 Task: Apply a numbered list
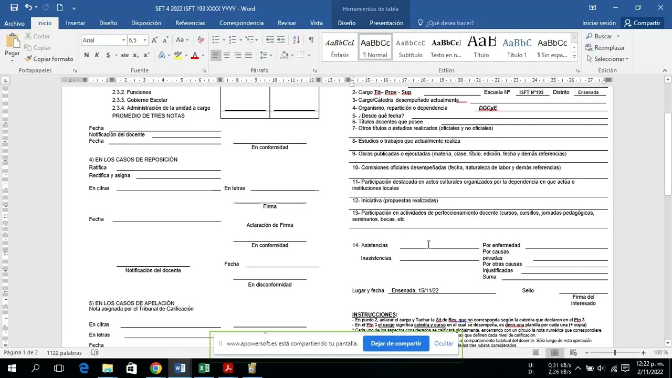(233, 40)
